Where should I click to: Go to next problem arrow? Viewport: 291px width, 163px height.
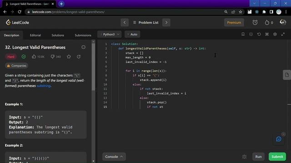166,23
